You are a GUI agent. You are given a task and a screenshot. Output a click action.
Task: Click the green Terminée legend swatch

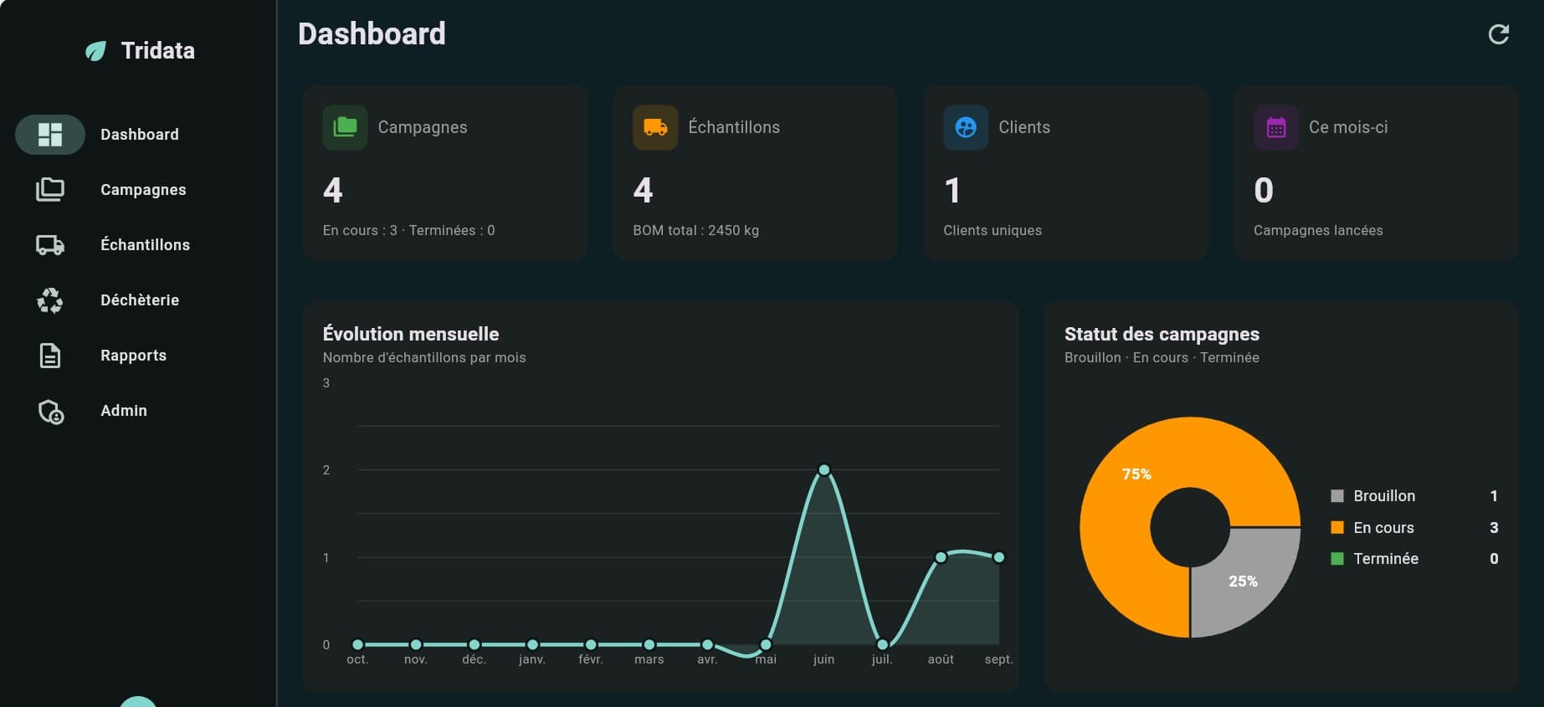pos(1337,558)
